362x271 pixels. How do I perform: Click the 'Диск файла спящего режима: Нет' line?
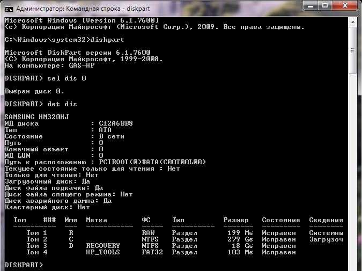tap(69, 194)
